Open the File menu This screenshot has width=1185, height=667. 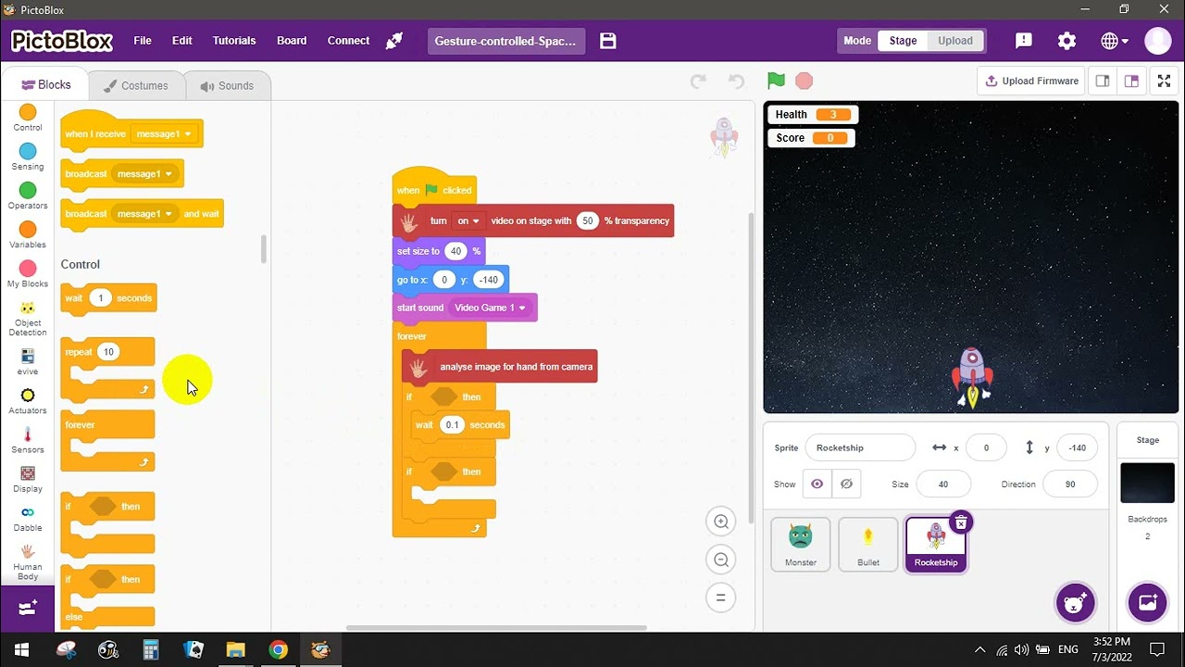click(x=143, y=41)
